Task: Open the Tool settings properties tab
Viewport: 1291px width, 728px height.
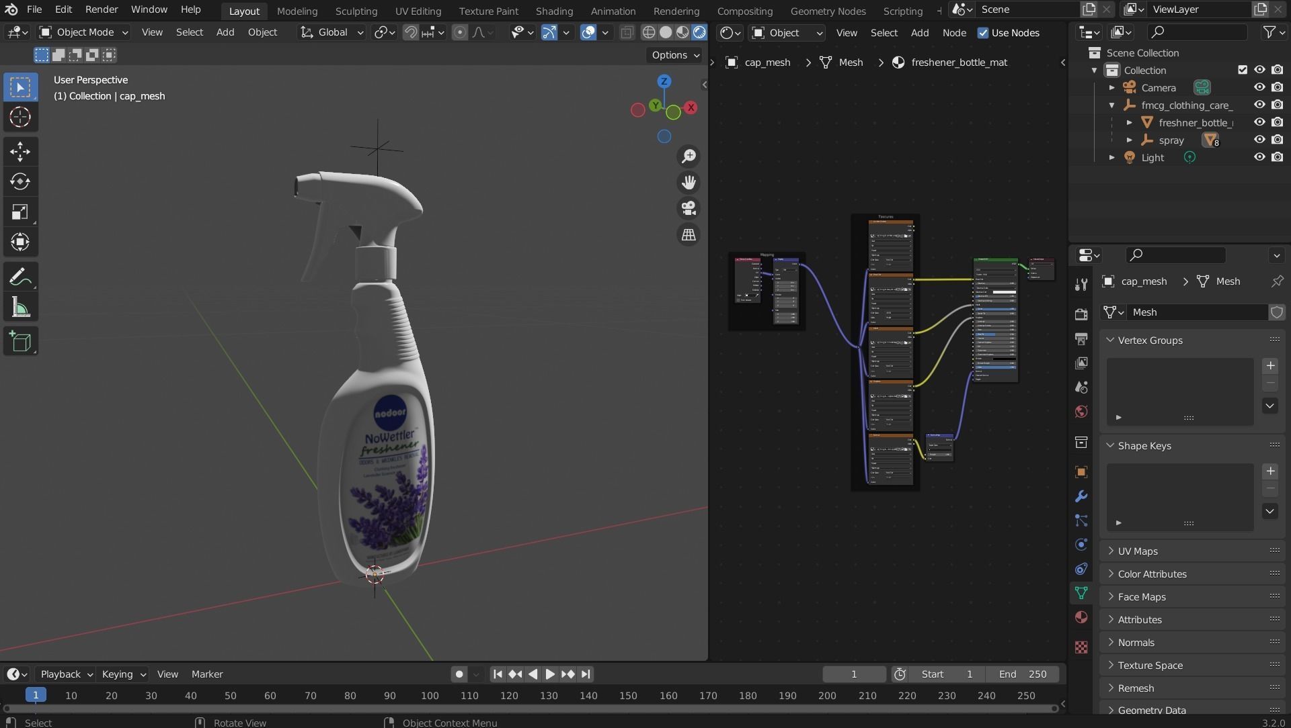Action: [x=1081, y=285]
